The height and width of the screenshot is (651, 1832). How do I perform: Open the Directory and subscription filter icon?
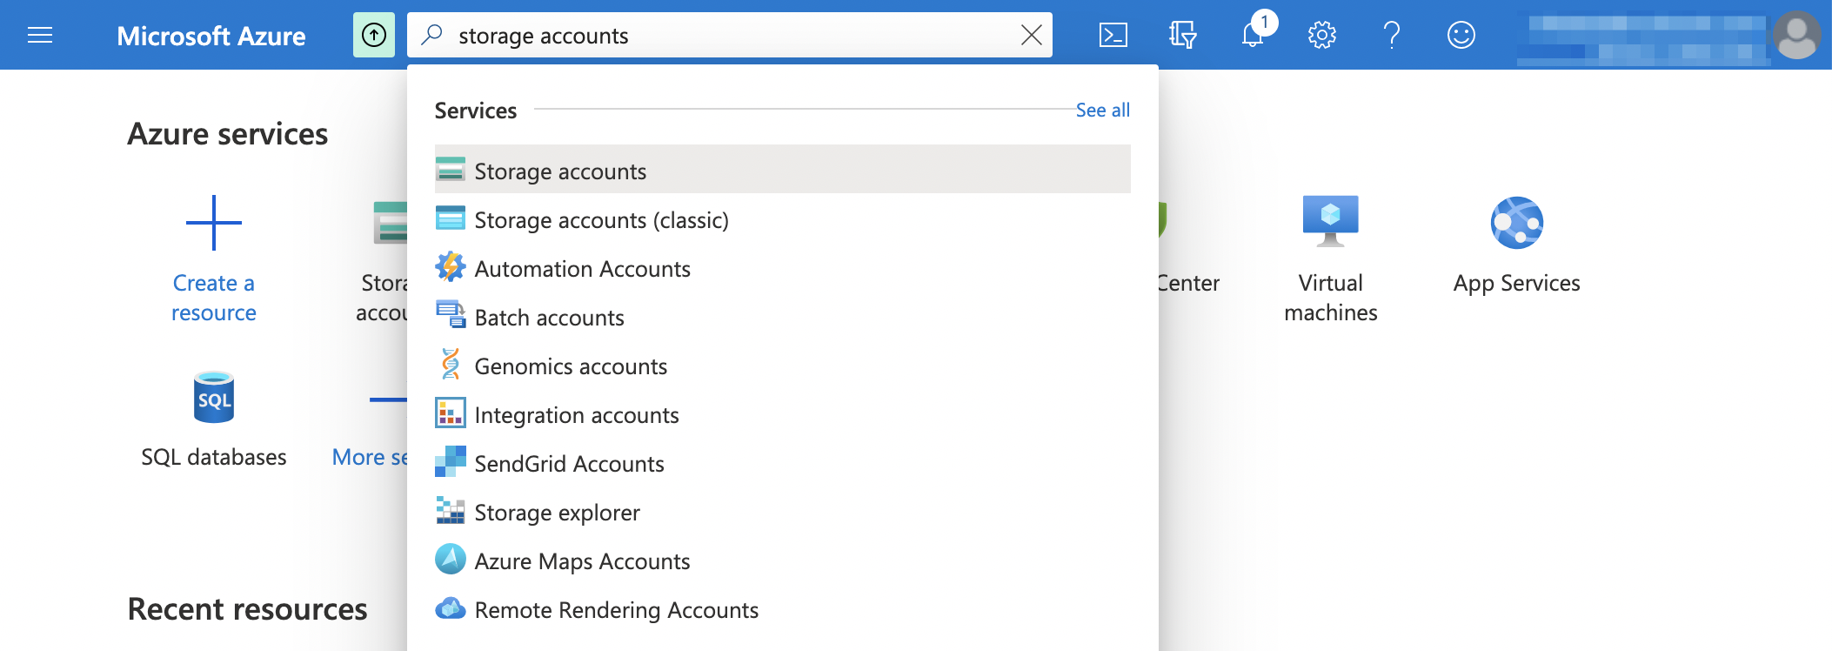pyautogui.click(x=1183, y=35)
